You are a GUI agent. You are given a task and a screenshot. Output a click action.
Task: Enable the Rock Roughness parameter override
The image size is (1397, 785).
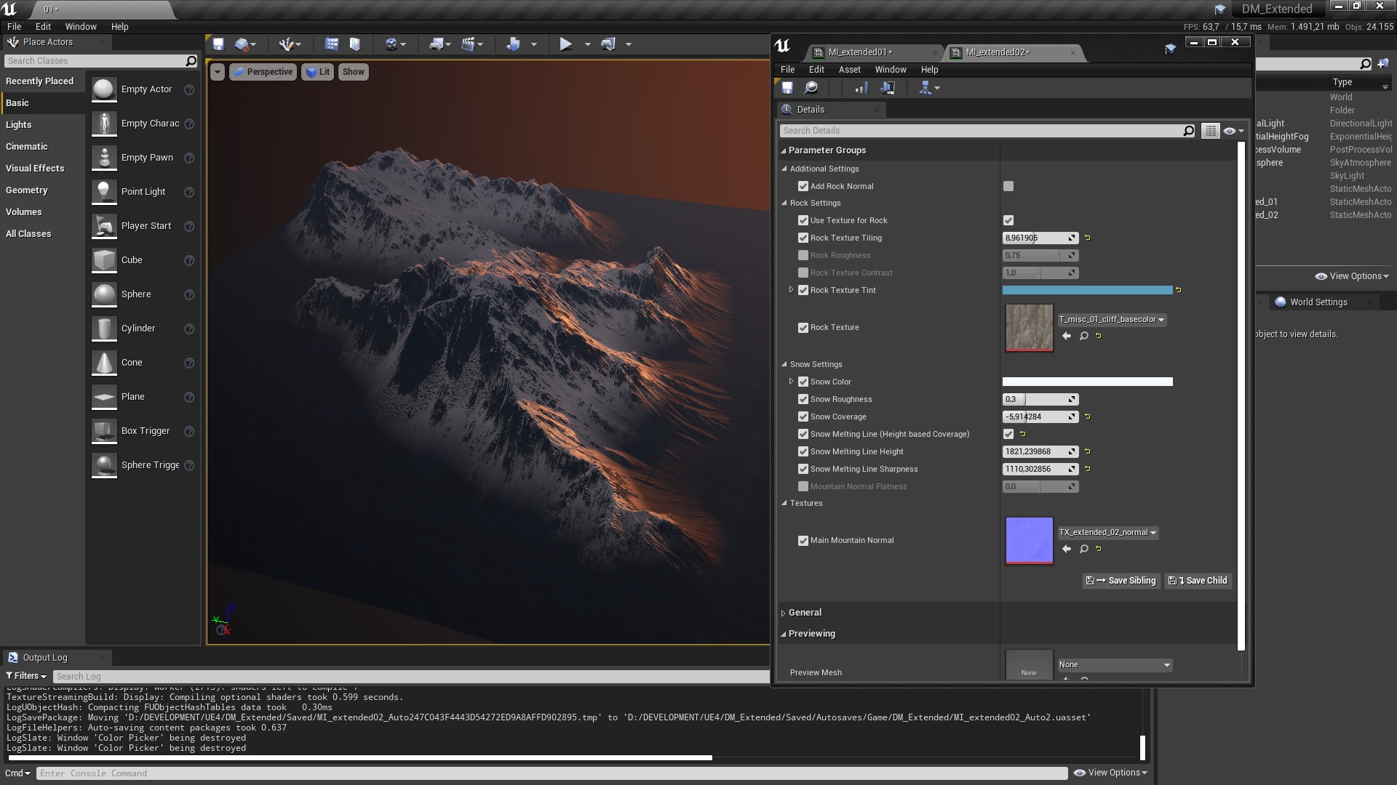(x=803, y=255)
